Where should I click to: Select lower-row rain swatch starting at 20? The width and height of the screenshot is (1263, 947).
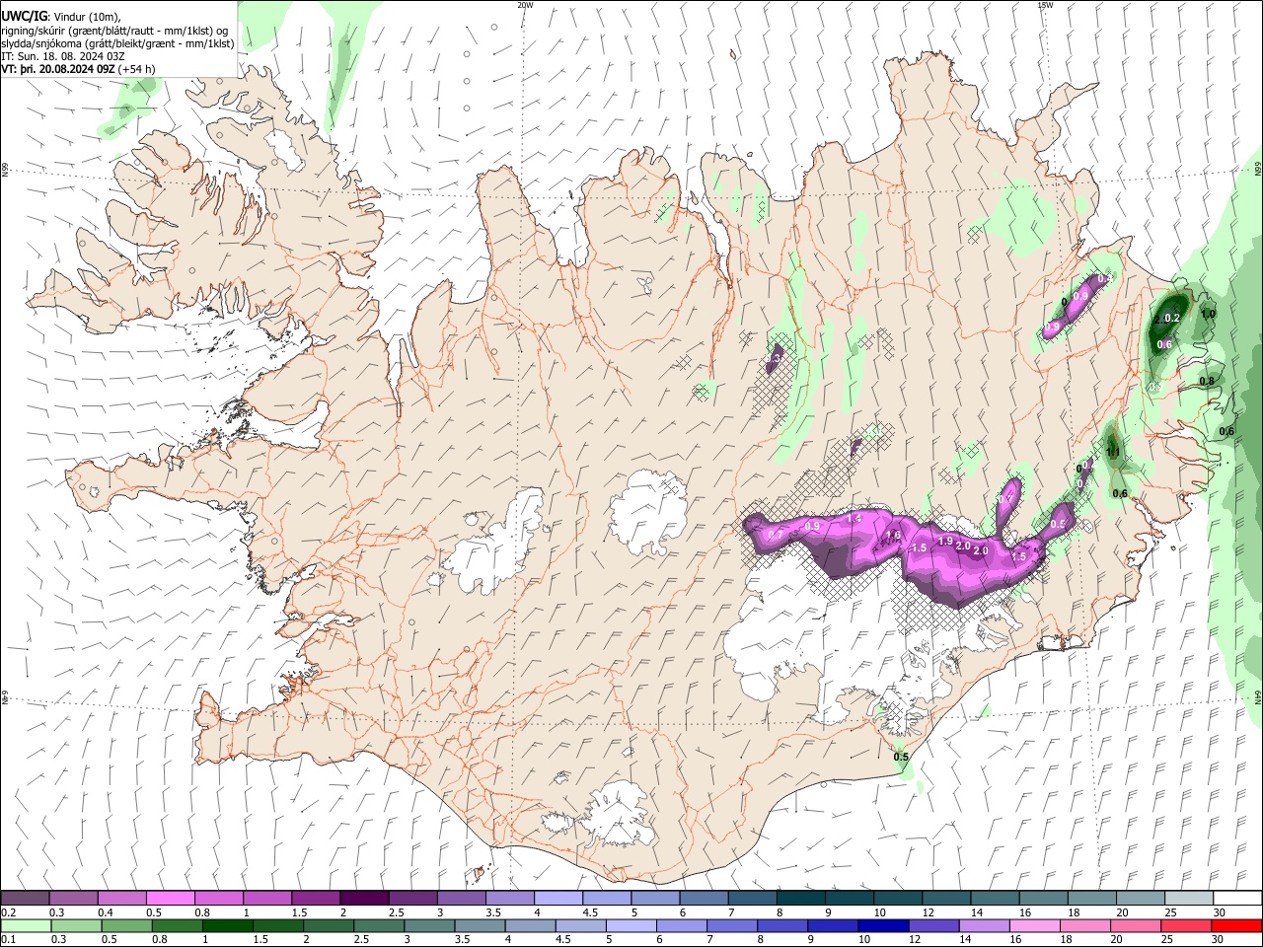pos(1136,925)
